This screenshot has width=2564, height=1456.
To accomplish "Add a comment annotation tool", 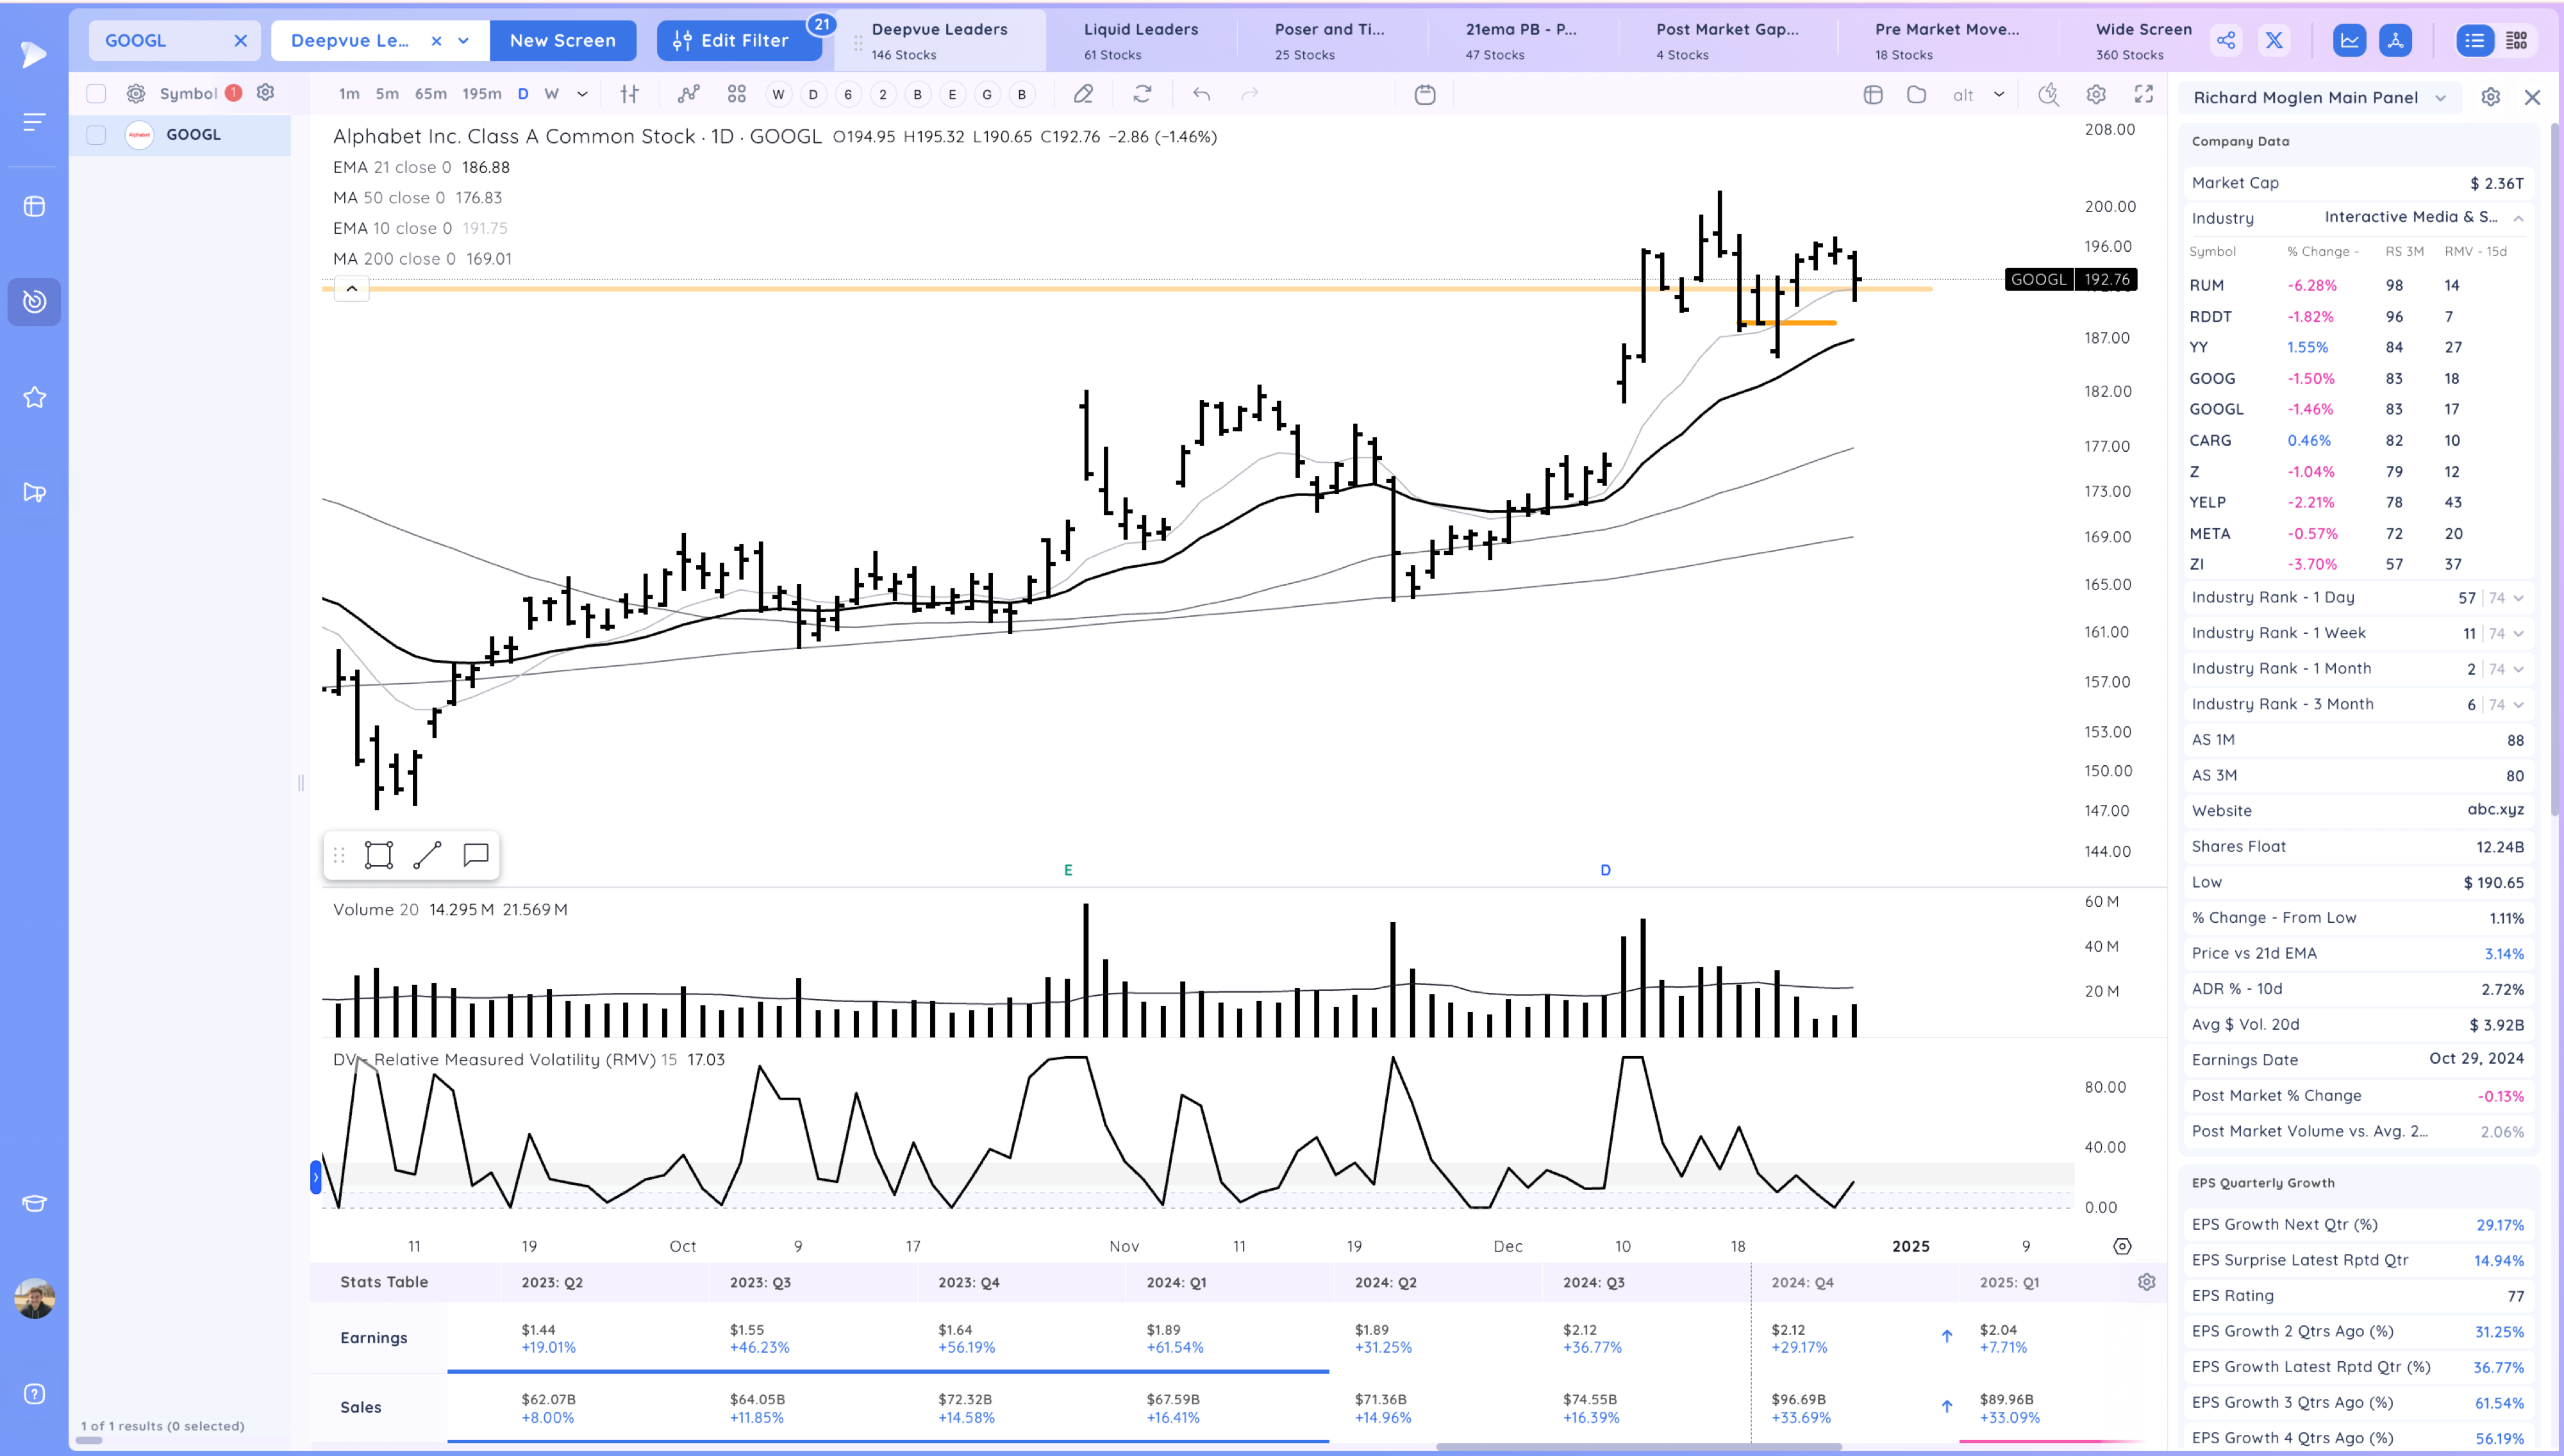I will tap(475, 855).
